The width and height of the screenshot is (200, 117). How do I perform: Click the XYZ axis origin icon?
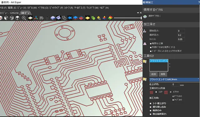(x=36, y=18)
